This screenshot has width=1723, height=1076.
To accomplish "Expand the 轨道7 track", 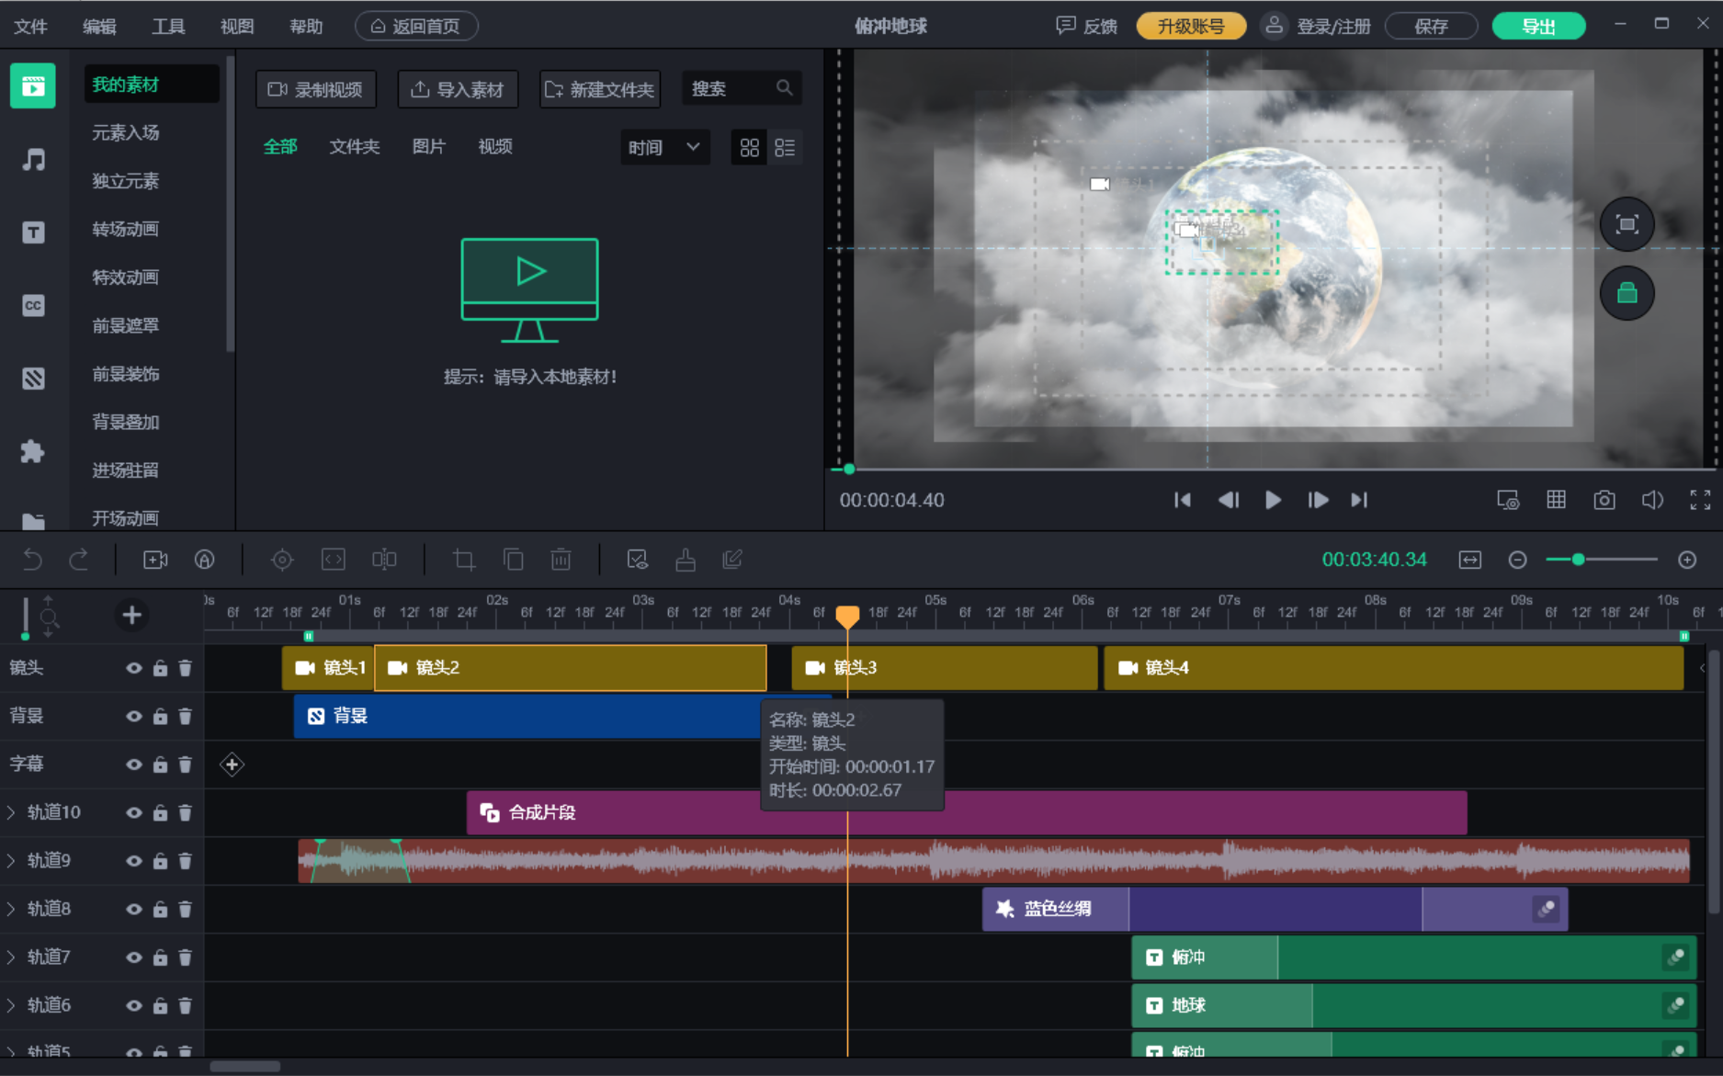I will (11, 957).
